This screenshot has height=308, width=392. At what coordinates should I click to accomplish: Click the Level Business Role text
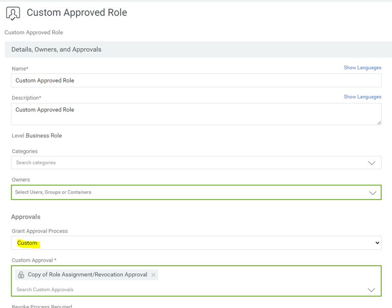[37, 135]
